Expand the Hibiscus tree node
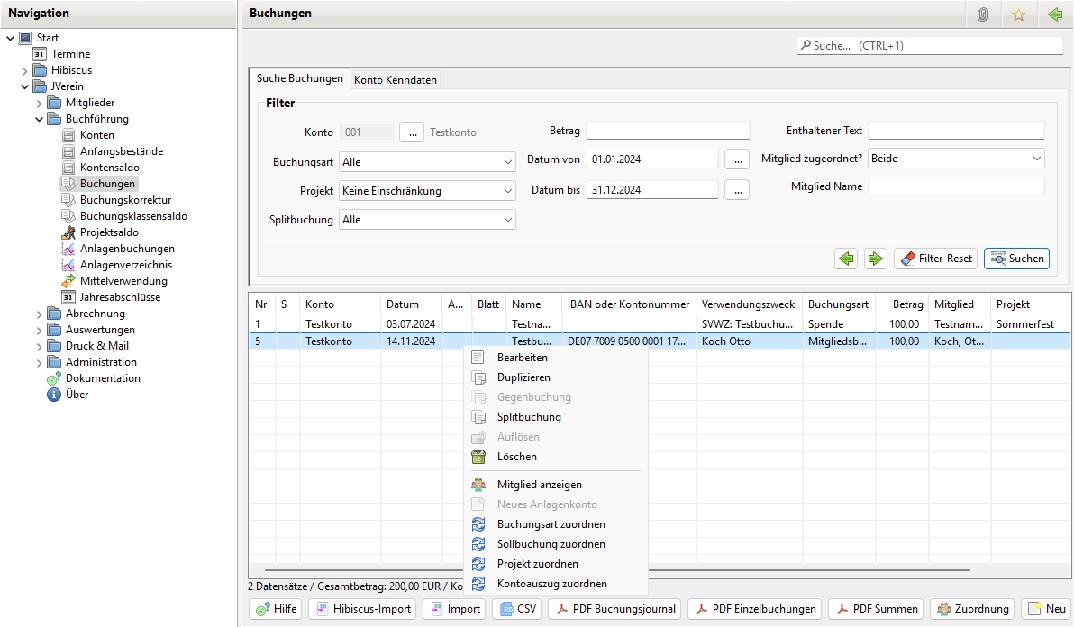This screenshot has width=1074, height=627. 25,70
